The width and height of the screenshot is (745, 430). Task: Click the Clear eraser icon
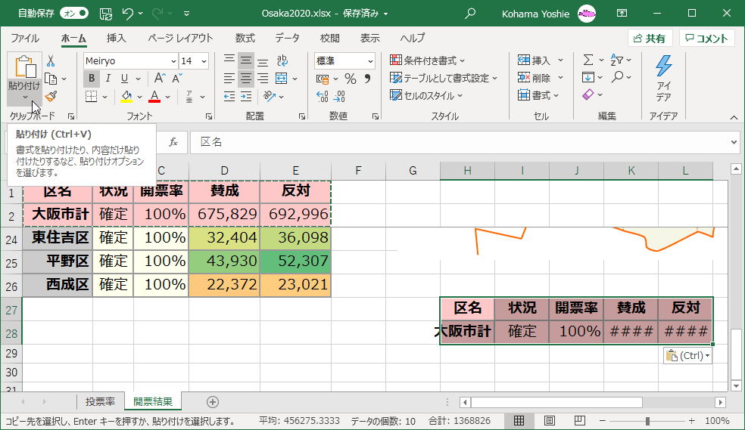pos(588,94)
